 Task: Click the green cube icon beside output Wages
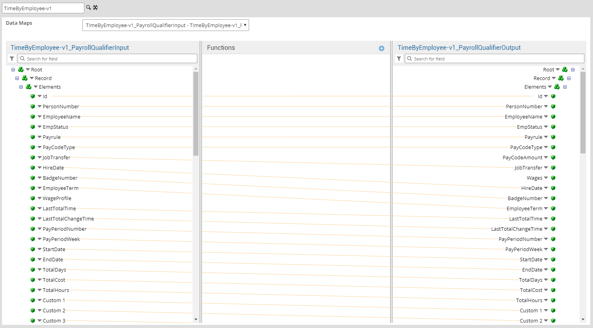553,178
